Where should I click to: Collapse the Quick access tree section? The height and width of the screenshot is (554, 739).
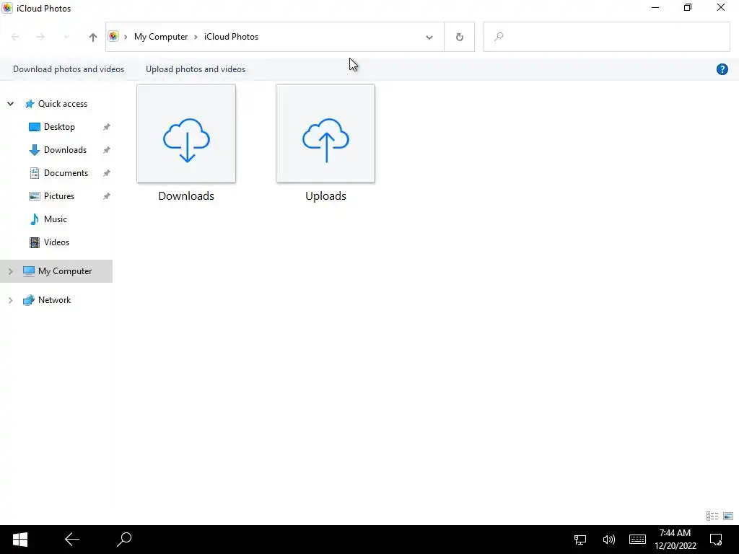10,104
